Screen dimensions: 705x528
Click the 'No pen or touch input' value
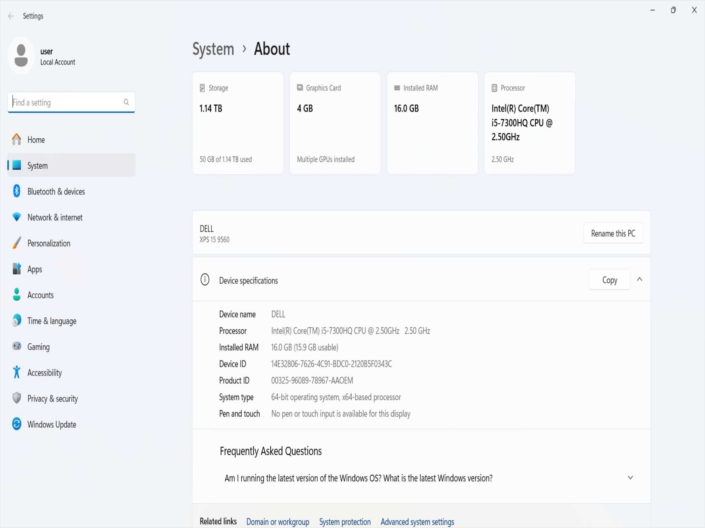341,414
